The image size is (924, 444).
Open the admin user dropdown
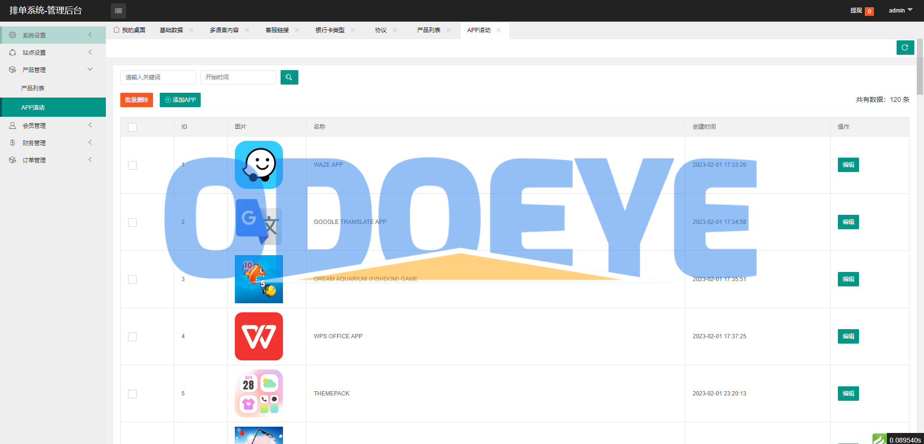pos(900,11)
